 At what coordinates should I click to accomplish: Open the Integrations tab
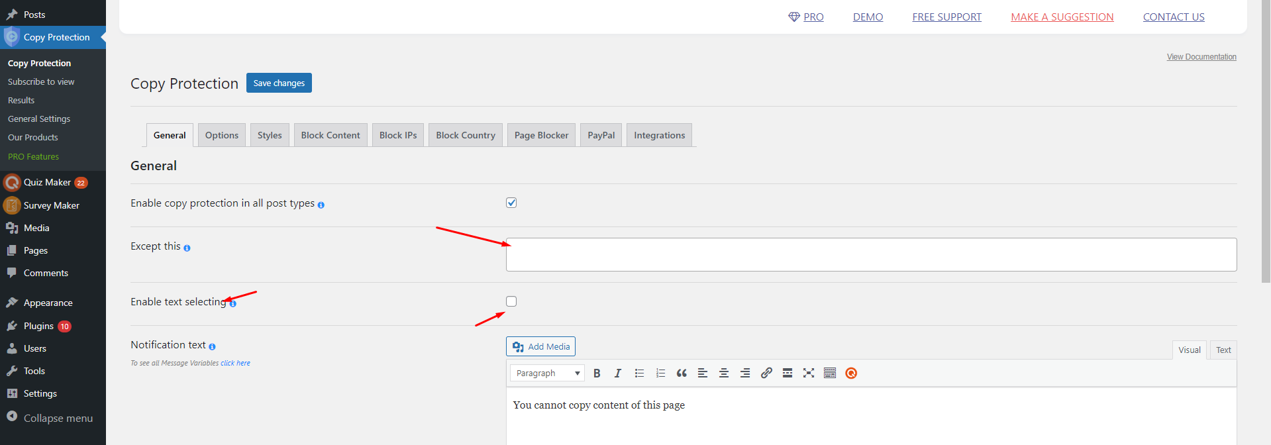pos(660,135)
